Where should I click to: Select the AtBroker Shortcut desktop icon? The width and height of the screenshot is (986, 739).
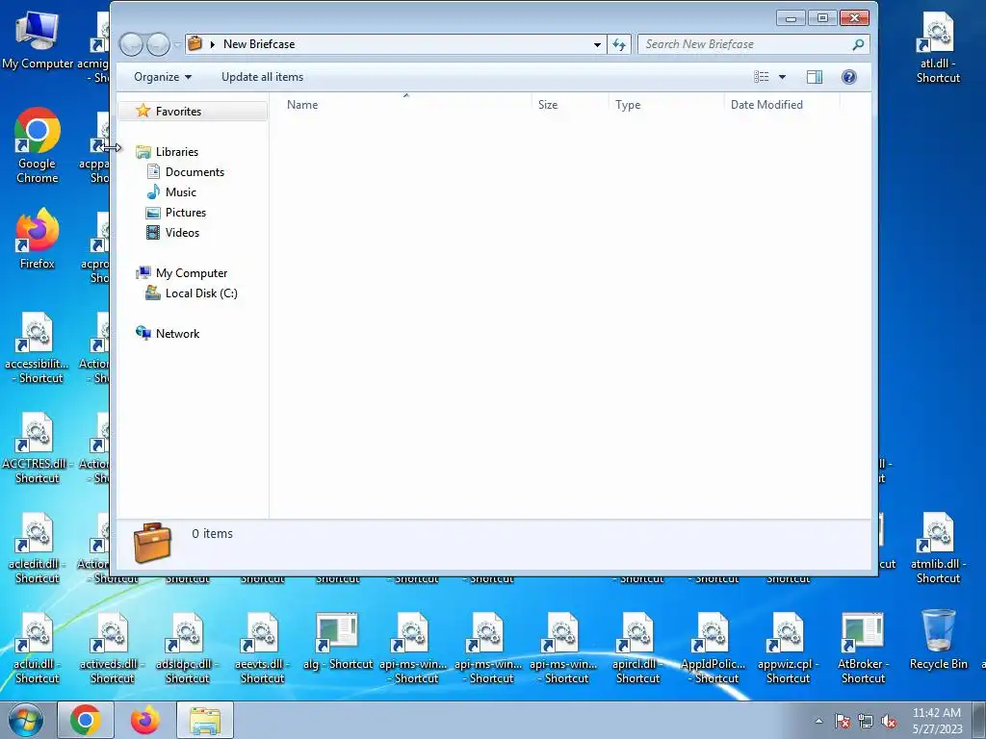click(863, 648)
